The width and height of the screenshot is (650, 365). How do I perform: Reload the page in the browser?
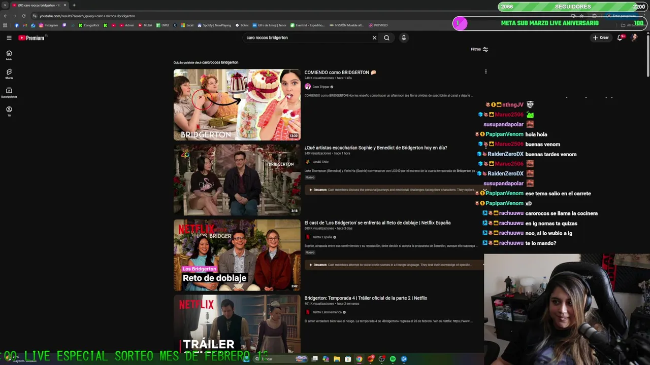coord(23,16)
